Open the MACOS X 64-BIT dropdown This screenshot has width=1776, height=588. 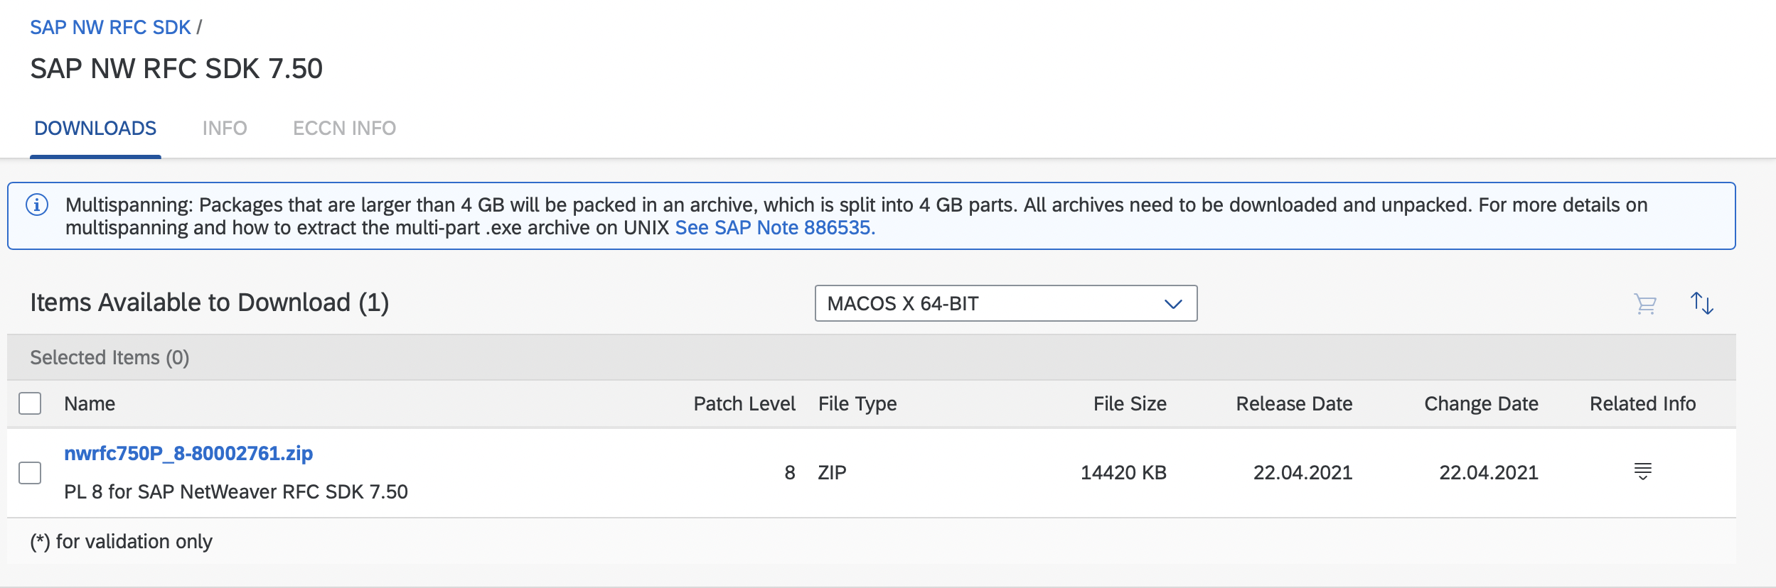(x=1005, y=303)
